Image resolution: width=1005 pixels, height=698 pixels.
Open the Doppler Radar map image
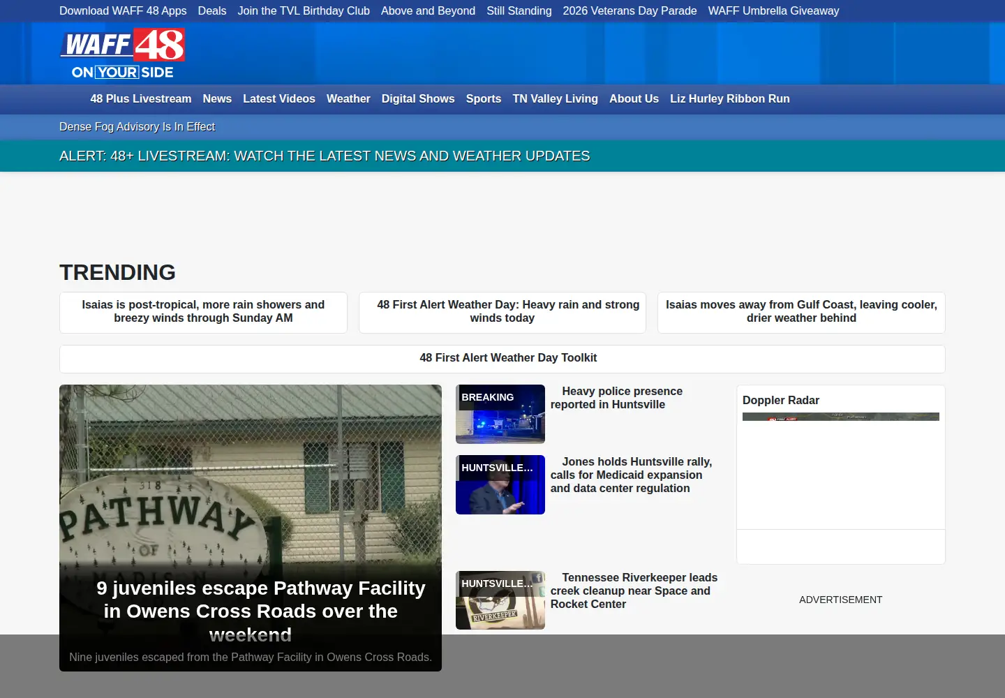point(841,417)
